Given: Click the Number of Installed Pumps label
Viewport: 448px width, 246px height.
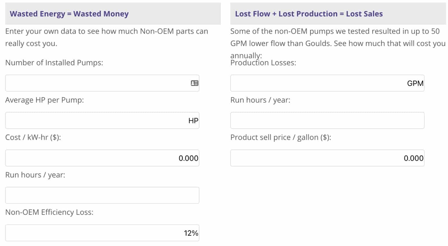Looking at the screenshot, I should coord(54,63).
